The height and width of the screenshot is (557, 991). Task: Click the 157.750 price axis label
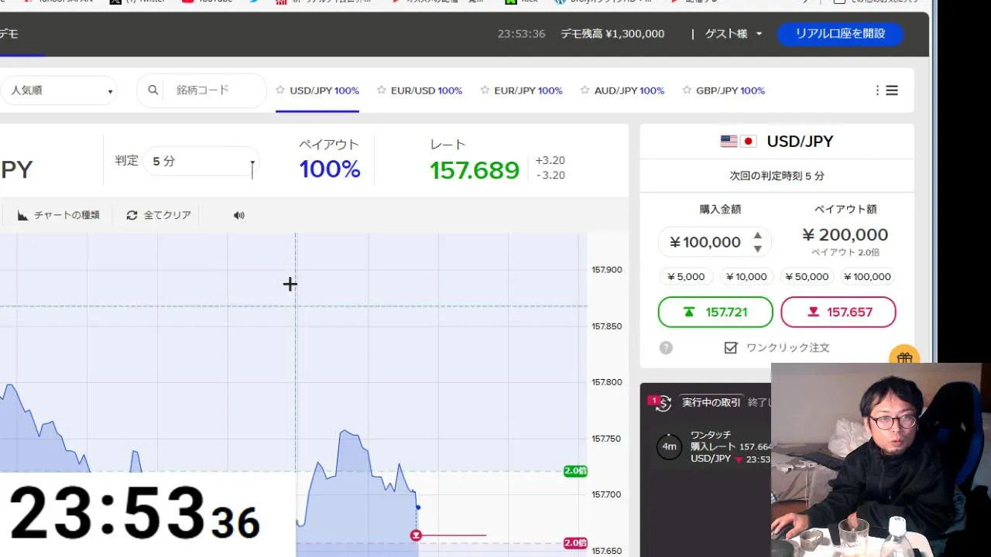coord(607,439)
